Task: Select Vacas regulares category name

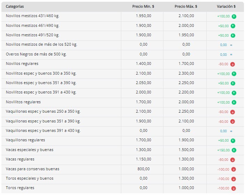Action: 20,159
